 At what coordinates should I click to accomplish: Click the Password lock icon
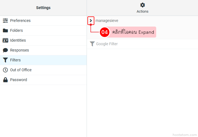[5, 80]
